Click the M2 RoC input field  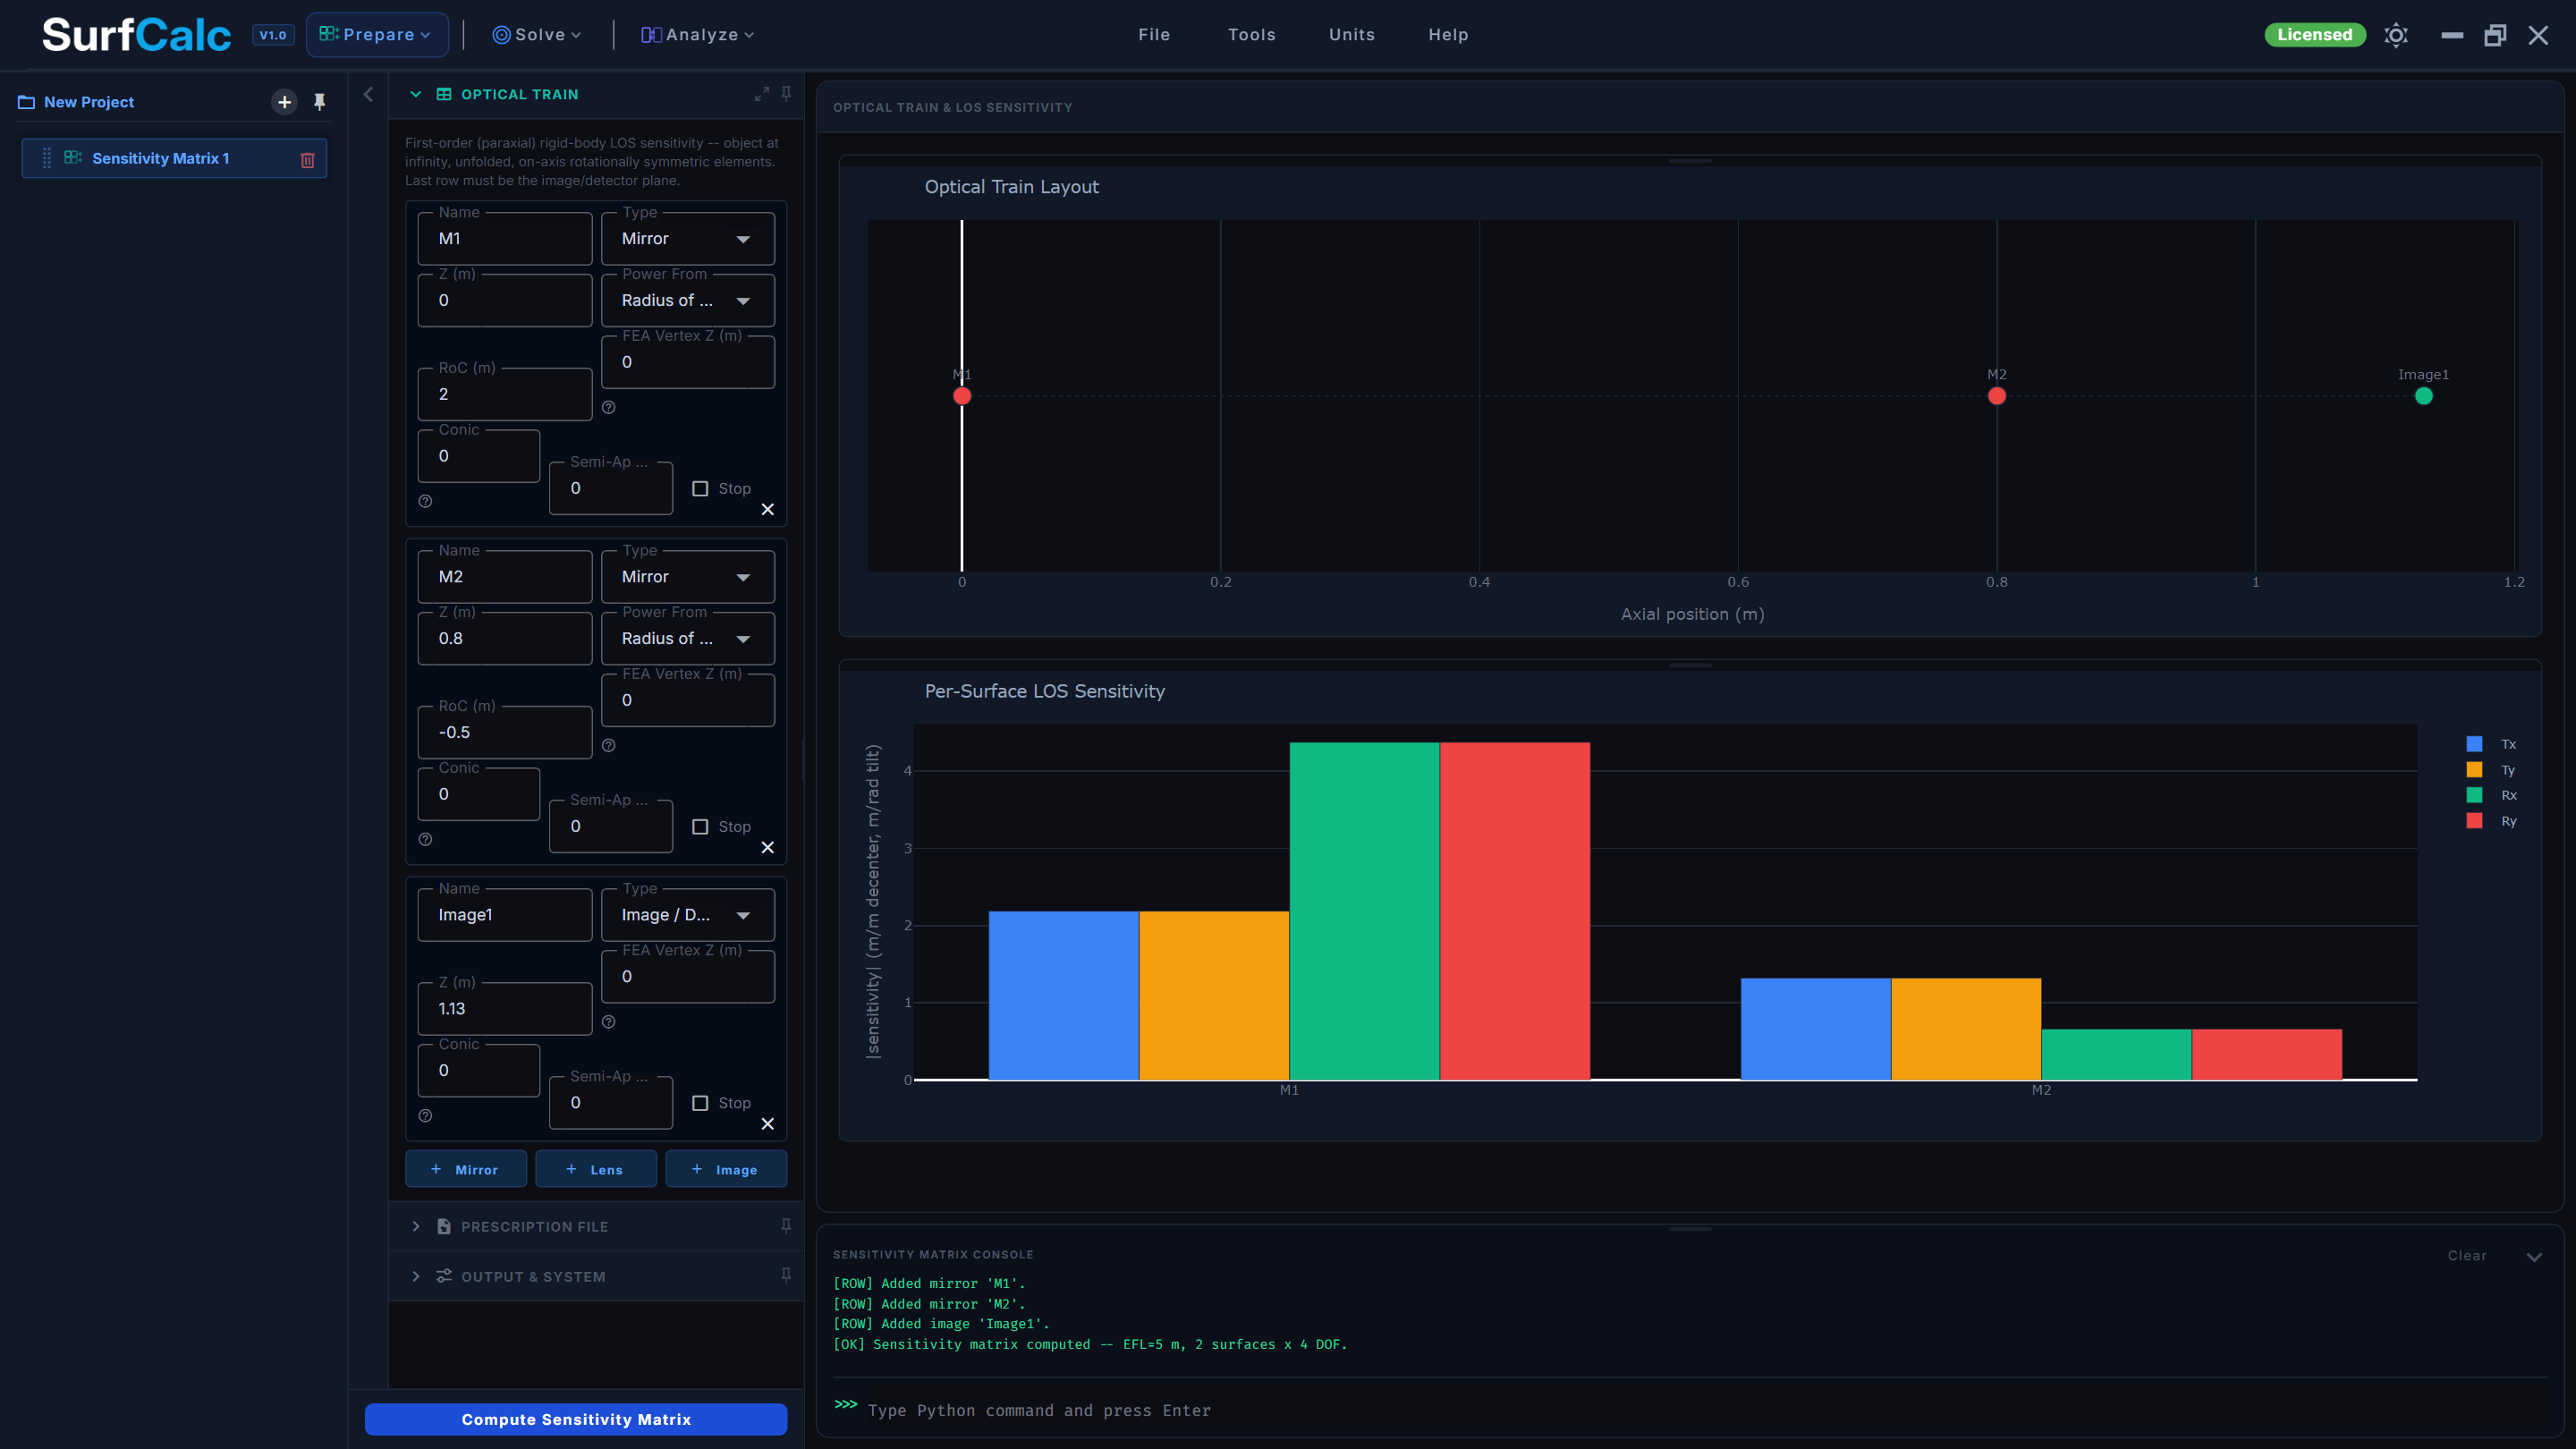505,732
